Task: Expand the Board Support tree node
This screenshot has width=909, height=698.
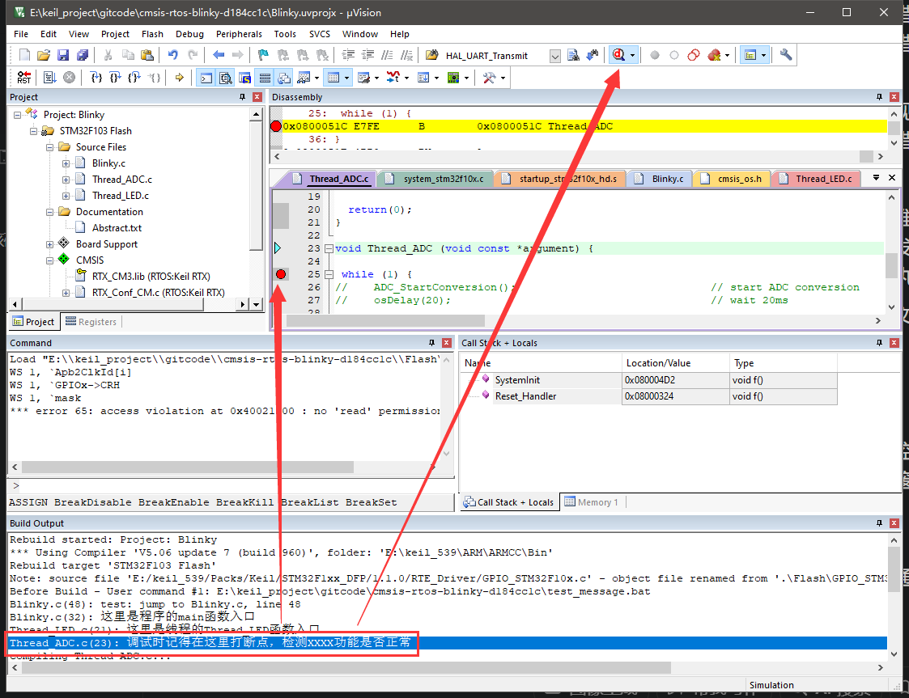Action: [x=50, y=244]
